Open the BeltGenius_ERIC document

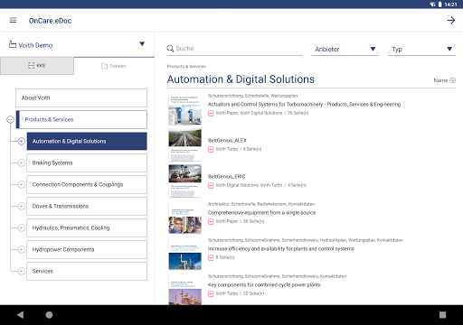[x=226, y=177]
